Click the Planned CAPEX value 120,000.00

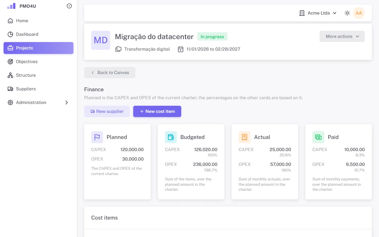pyautogui.click(x=132, y=150)
